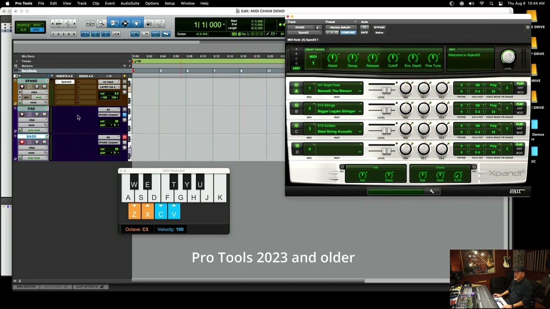Select the Grabber hand tool

137,24
